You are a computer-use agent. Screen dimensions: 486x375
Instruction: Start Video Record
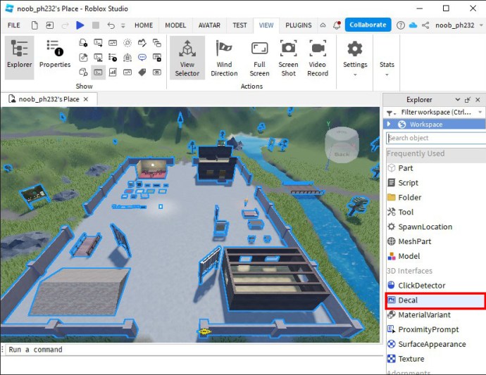[318, 57]
